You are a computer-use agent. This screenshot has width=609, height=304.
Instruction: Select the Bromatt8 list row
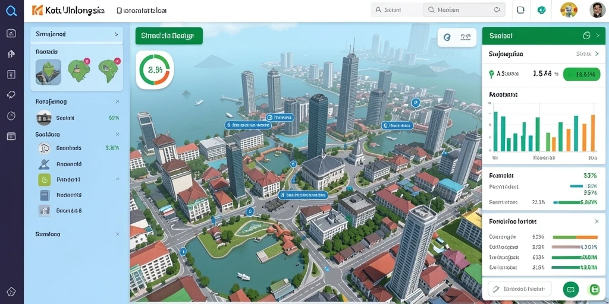pos(78,211)
